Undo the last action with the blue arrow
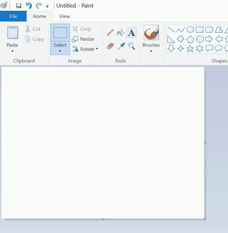 point(29,6)
